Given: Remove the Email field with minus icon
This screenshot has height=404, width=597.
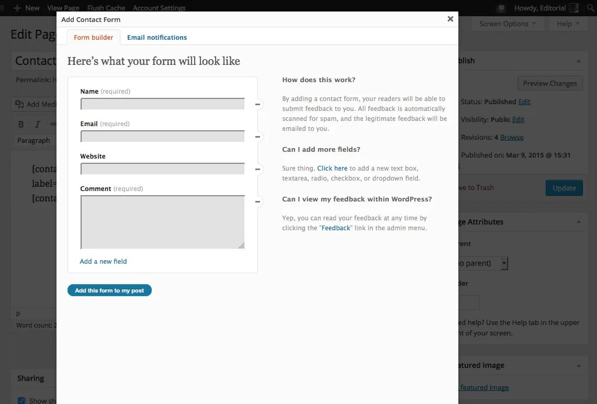Looking at the screenshot, I should (258, 137).
